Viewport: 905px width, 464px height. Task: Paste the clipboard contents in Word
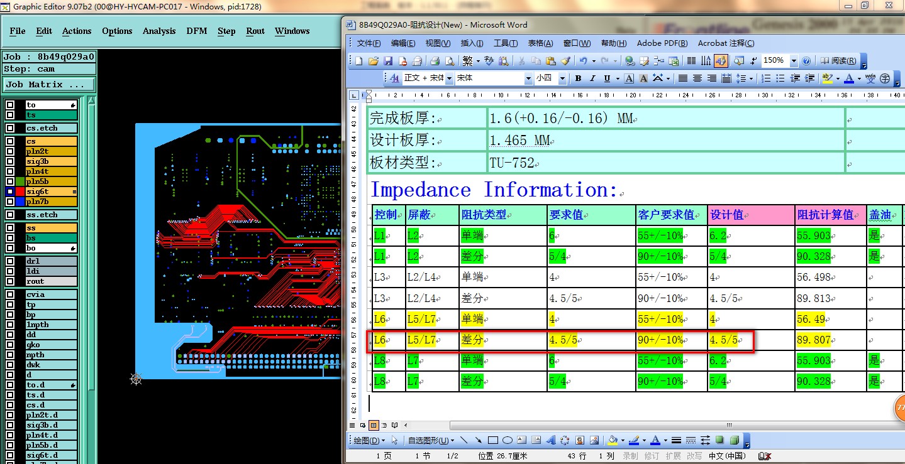coord(551,61)
